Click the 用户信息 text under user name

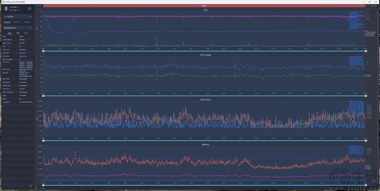(x=13, y=11)
